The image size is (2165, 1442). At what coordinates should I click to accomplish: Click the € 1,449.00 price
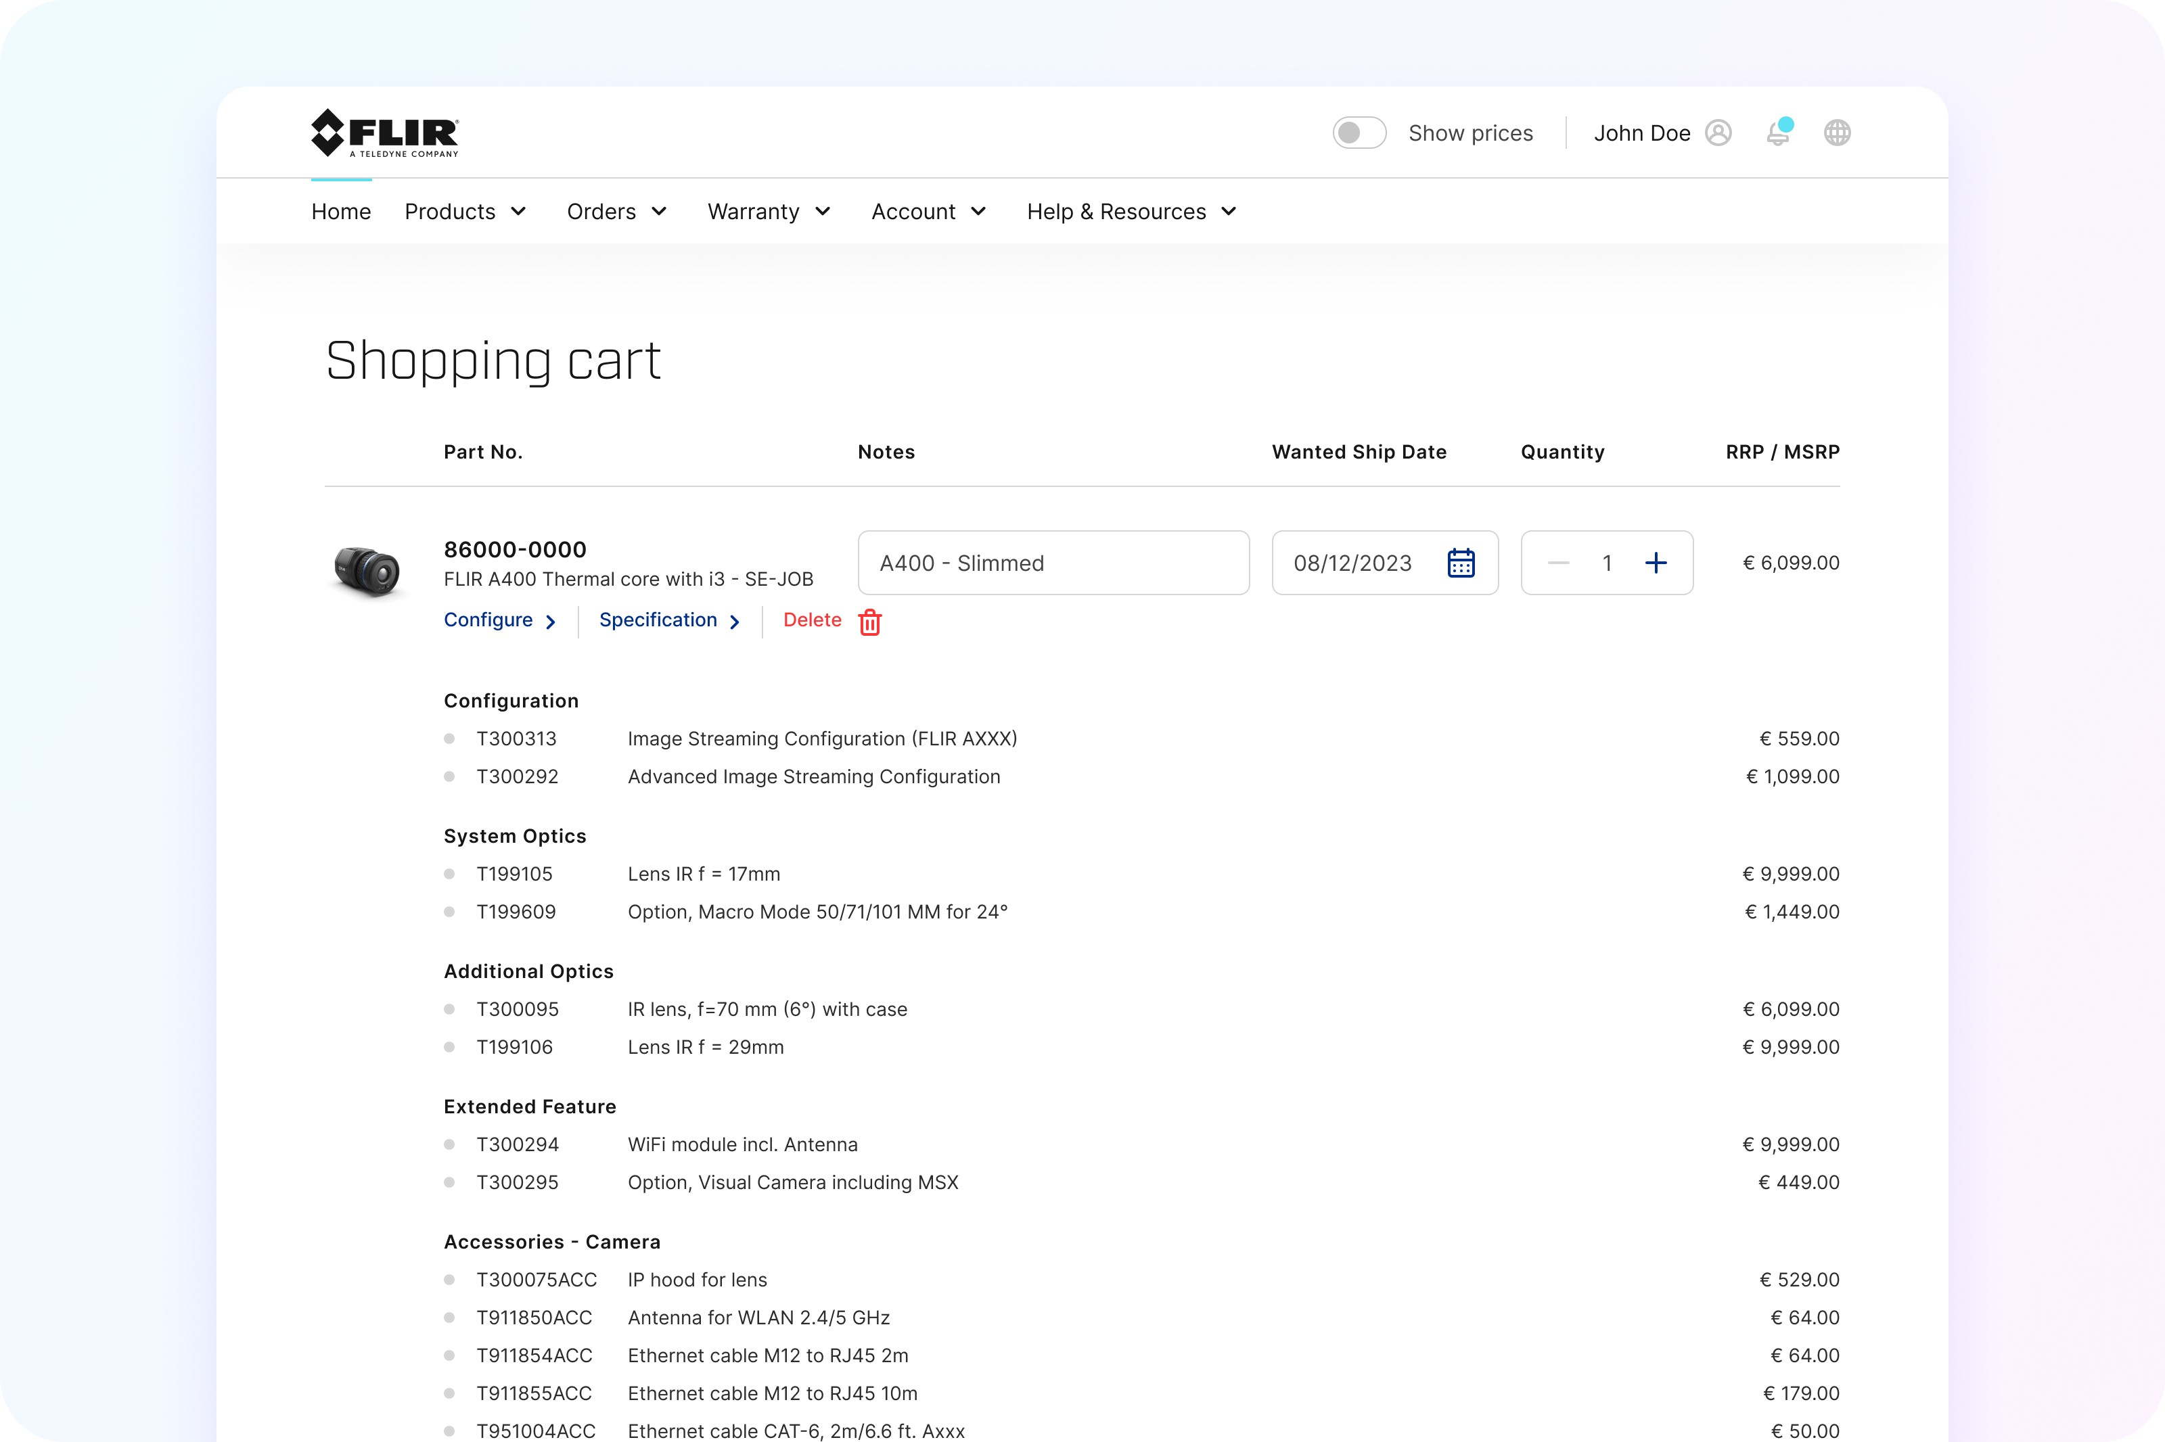pos(1792,911)
